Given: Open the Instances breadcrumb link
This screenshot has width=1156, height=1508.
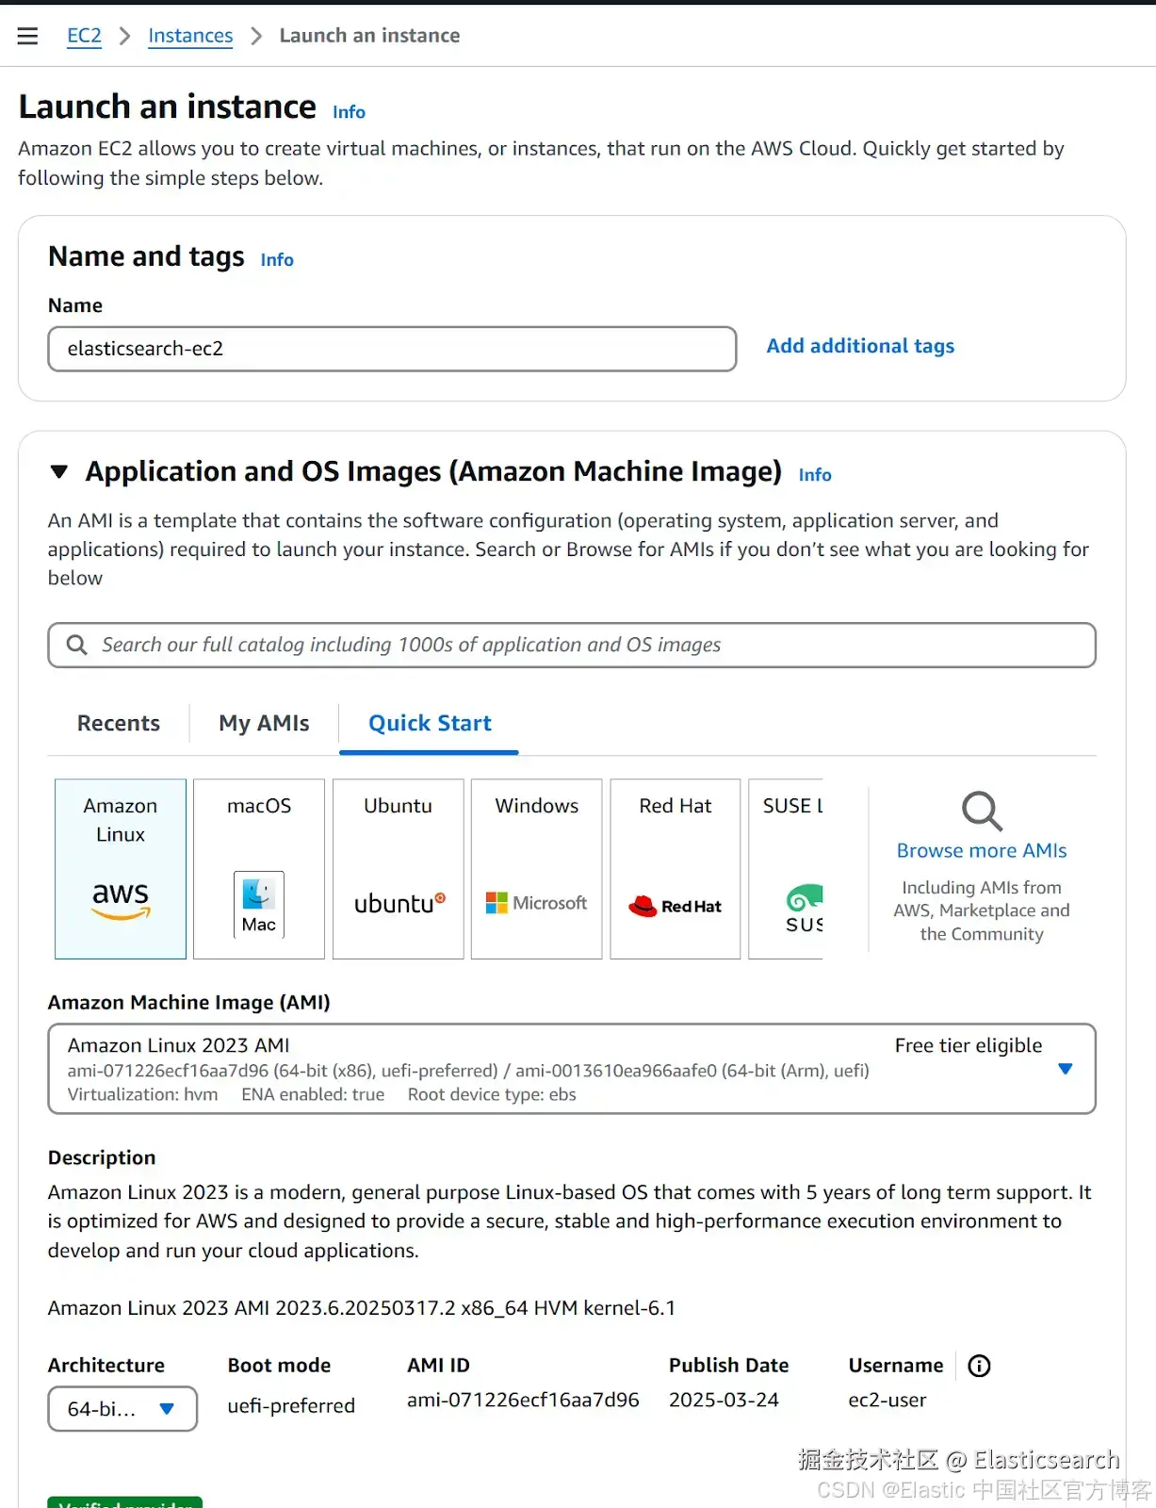Looking at the screenshot, I should (190, 36).
